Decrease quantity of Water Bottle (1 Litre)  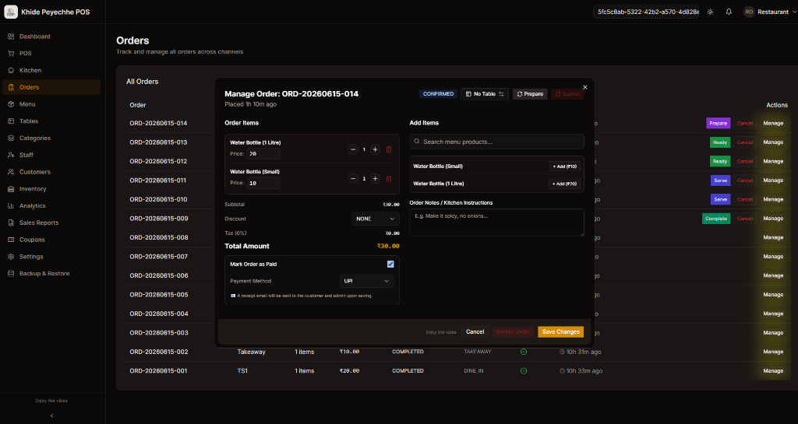click(x=353, y=149)
